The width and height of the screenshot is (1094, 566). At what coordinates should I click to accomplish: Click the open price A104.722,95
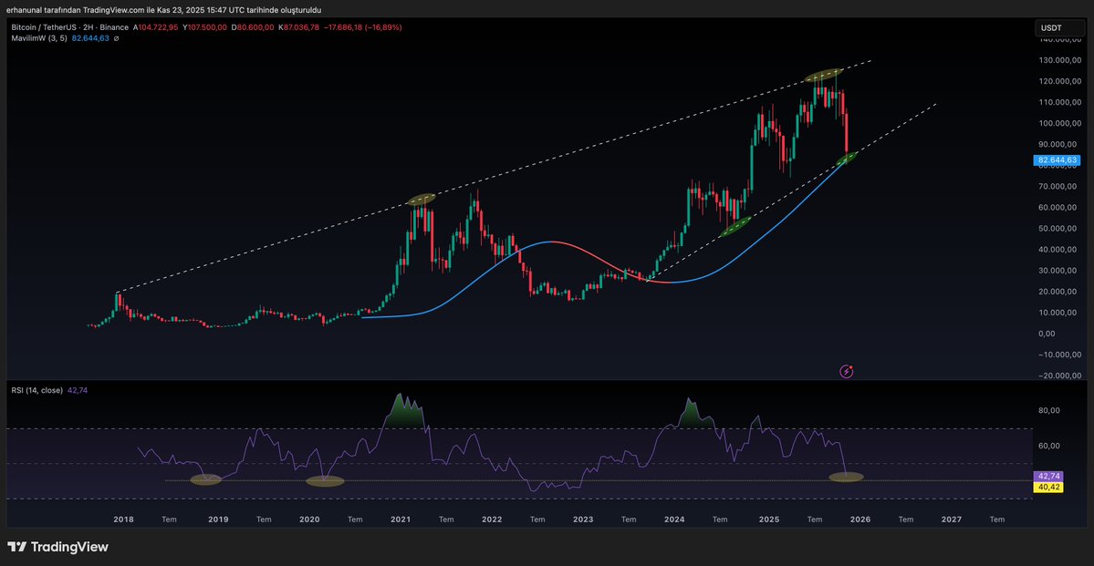pos(156,27)
